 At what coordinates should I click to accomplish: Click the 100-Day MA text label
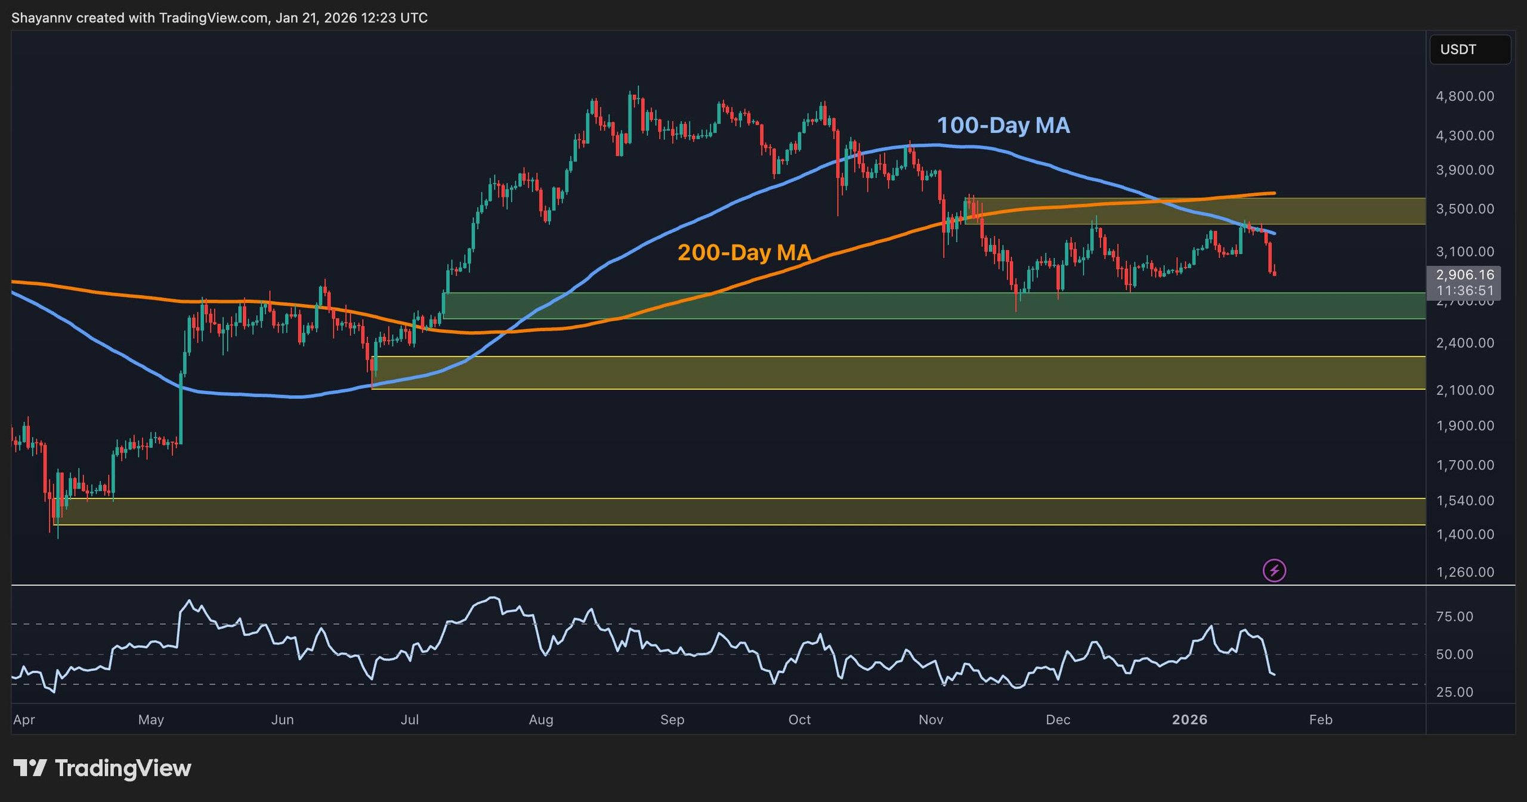(1003, 125)
